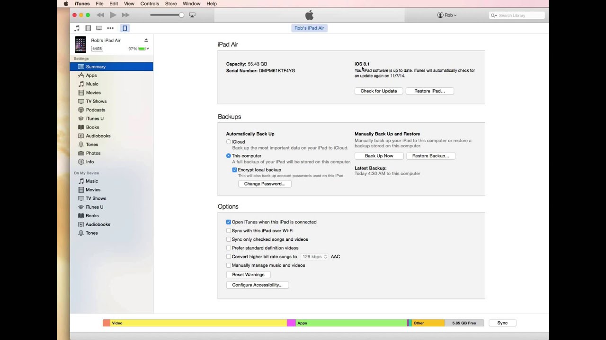
Task: Open Books under Settings in sidebar
Action: tap(92, 127)
